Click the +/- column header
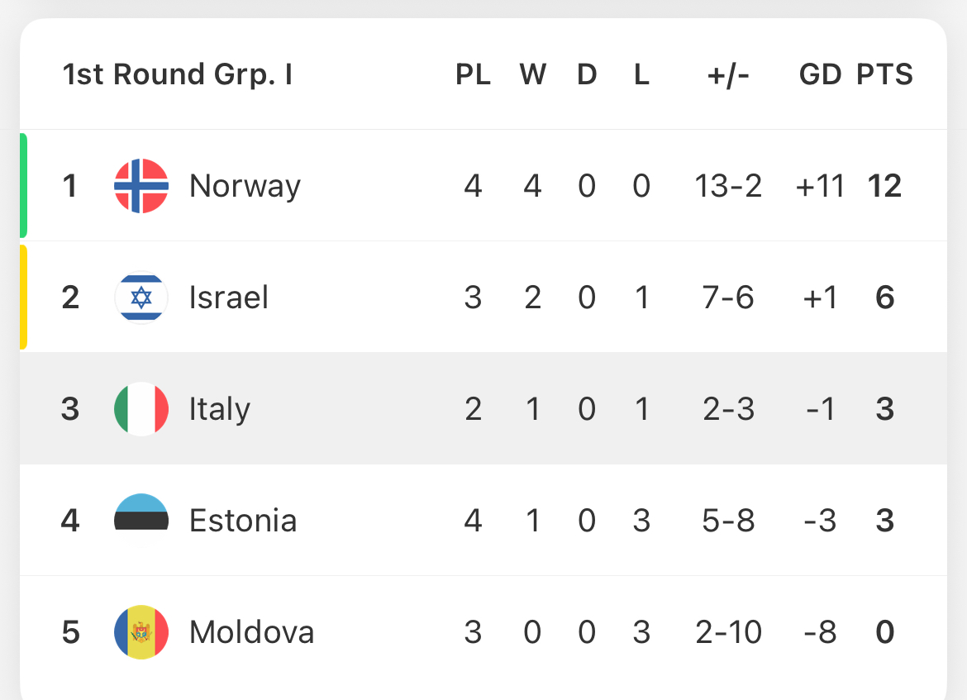 (728, 75)
